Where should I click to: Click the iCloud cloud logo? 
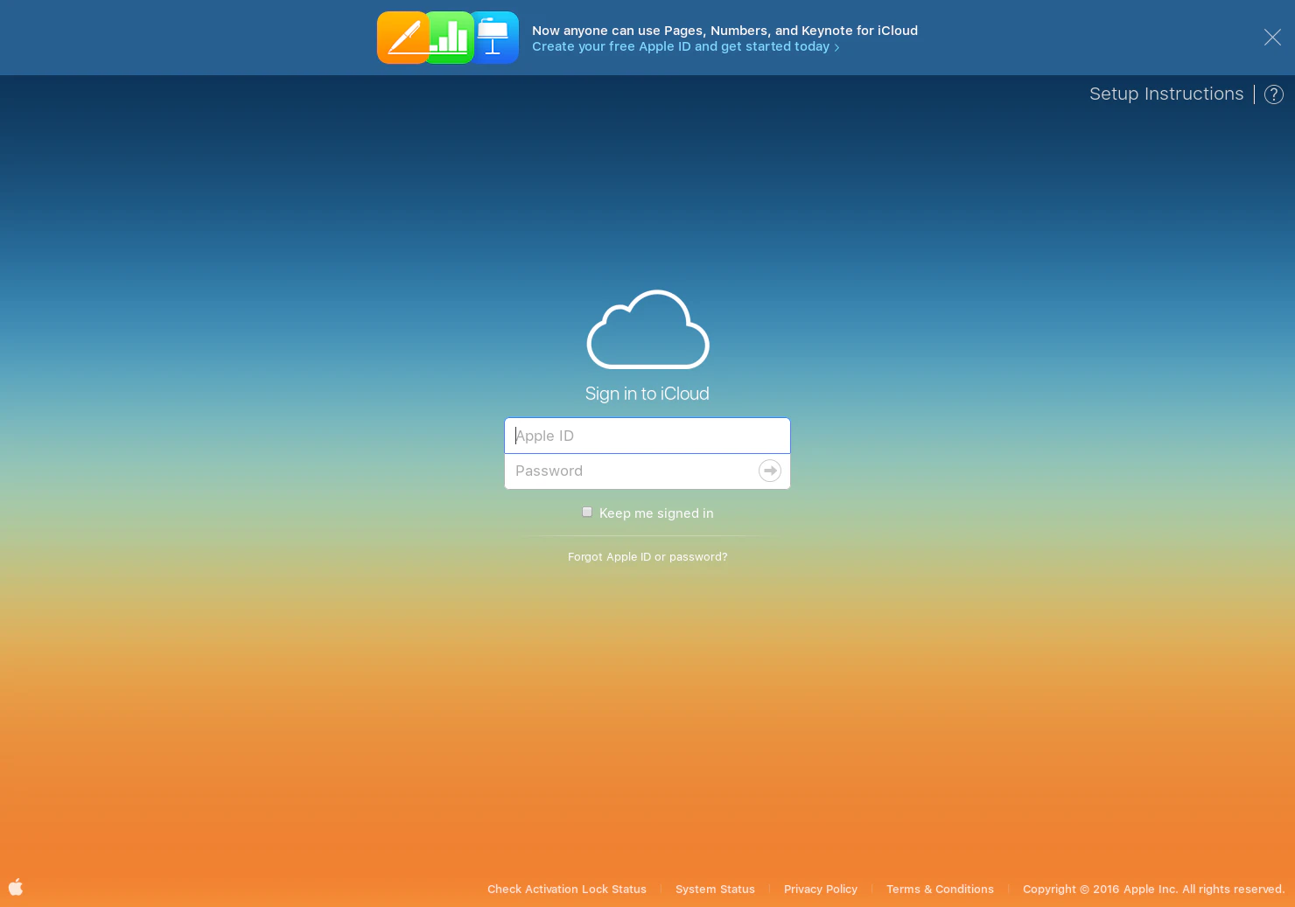[x=647, y=329]
